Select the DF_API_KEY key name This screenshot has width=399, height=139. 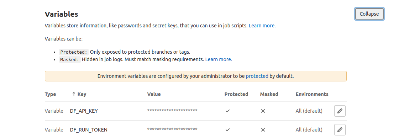pyautogui.click(x=84, y=111)
